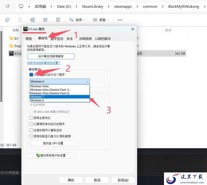The height and width of the screenshot is (185, 207).
Task: Sort by the 大小 column header
Action: pyautogui.click(x=168, y=30)
